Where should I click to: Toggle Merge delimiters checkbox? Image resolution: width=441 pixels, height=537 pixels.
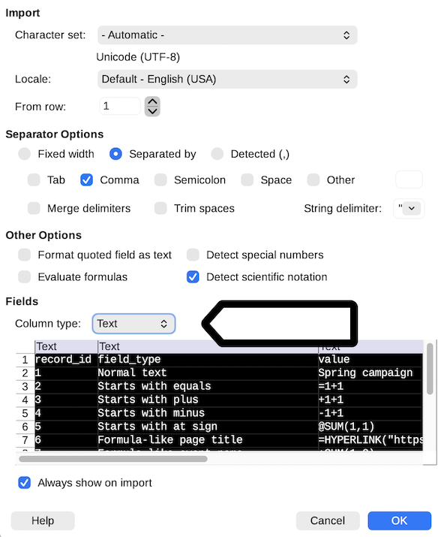tap(34, 208)
